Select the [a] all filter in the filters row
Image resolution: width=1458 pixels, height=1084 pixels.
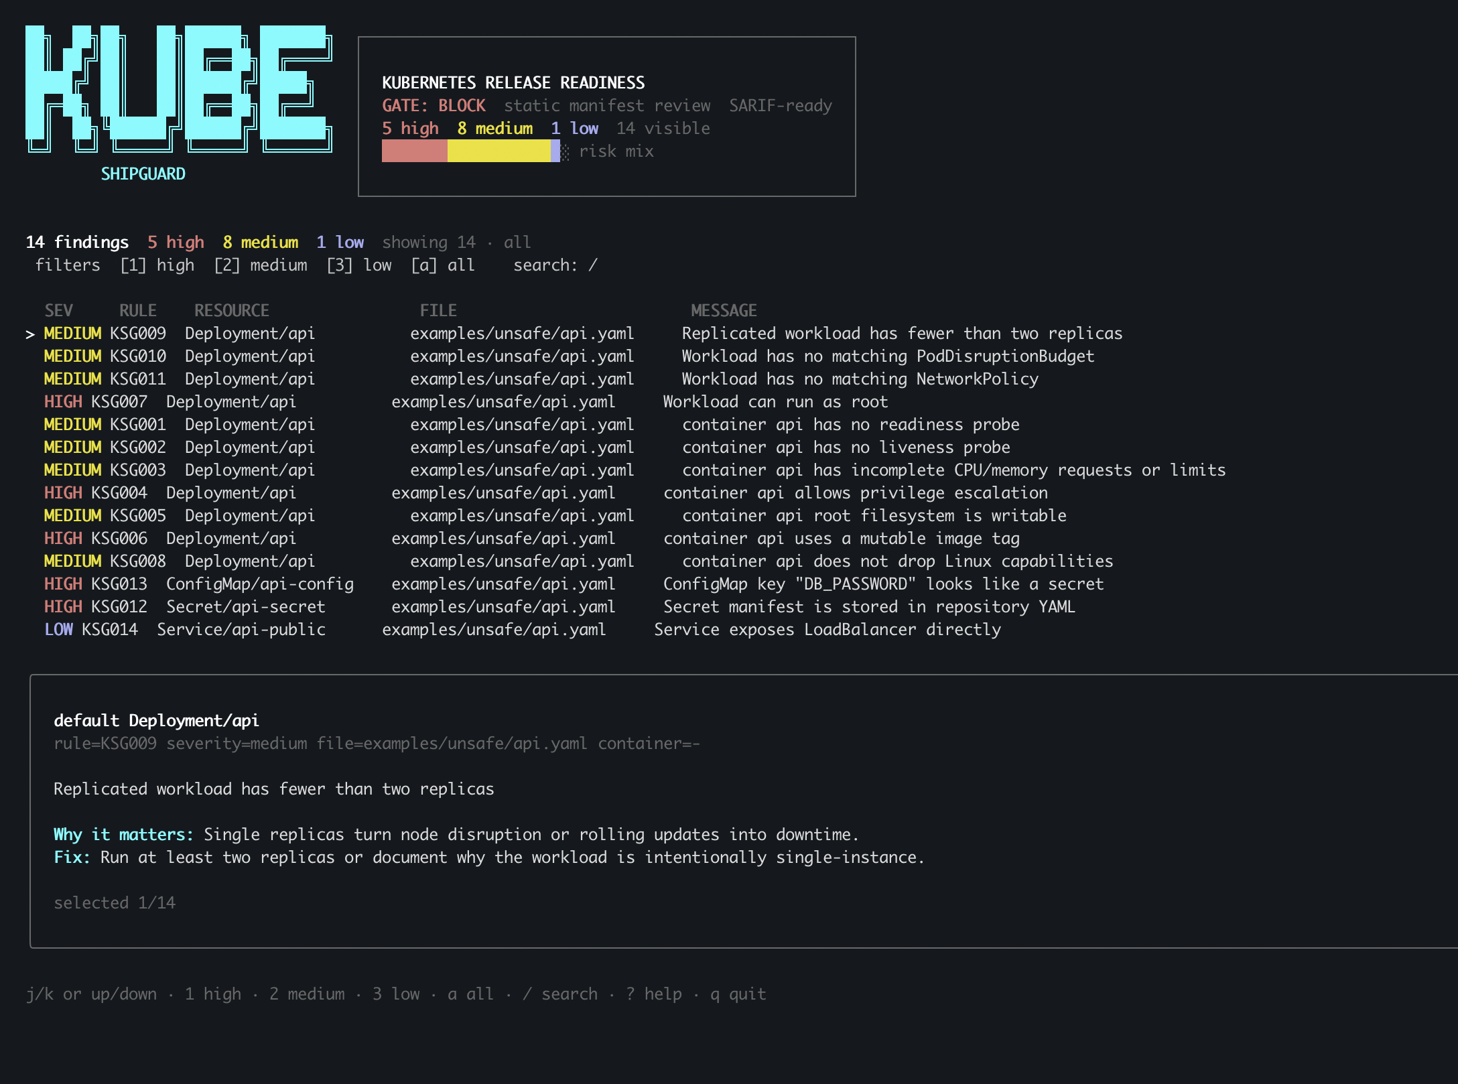click(443, 265)
